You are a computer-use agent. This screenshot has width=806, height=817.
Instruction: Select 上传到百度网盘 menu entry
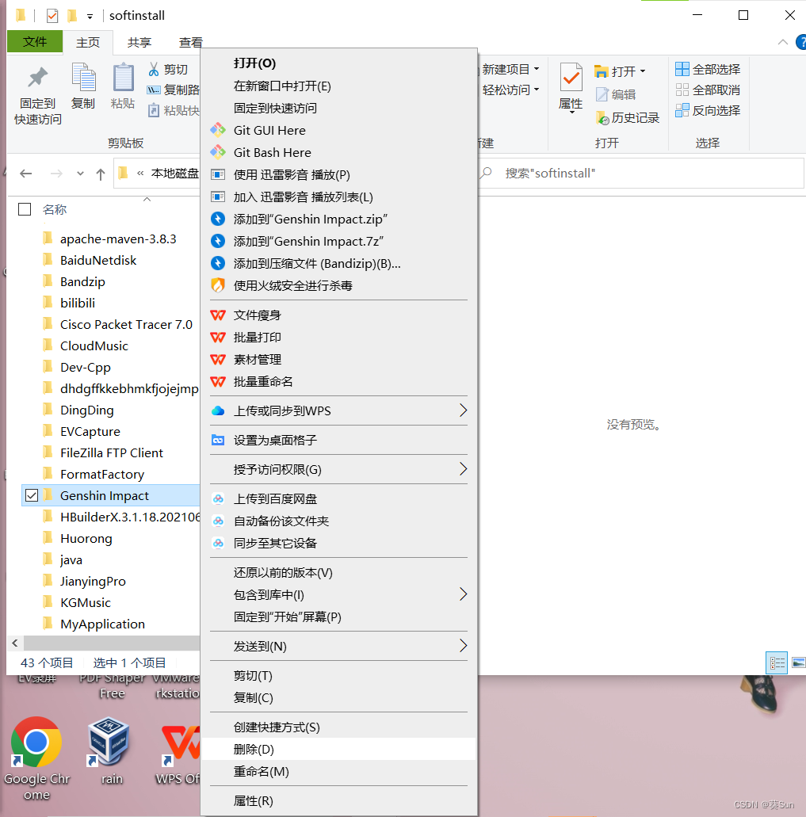coord(338,499)
